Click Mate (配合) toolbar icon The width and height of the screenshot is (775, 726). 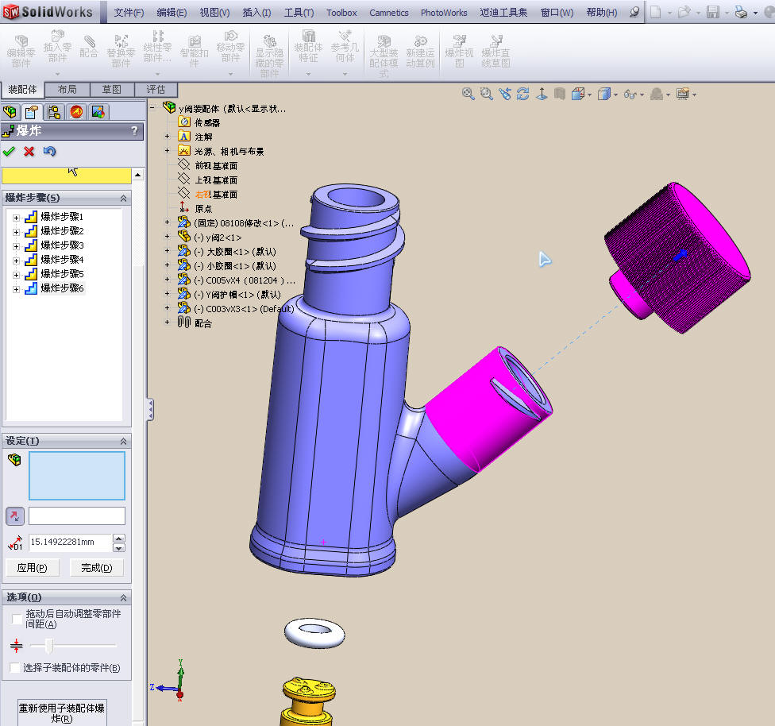(x=89, y=47)
